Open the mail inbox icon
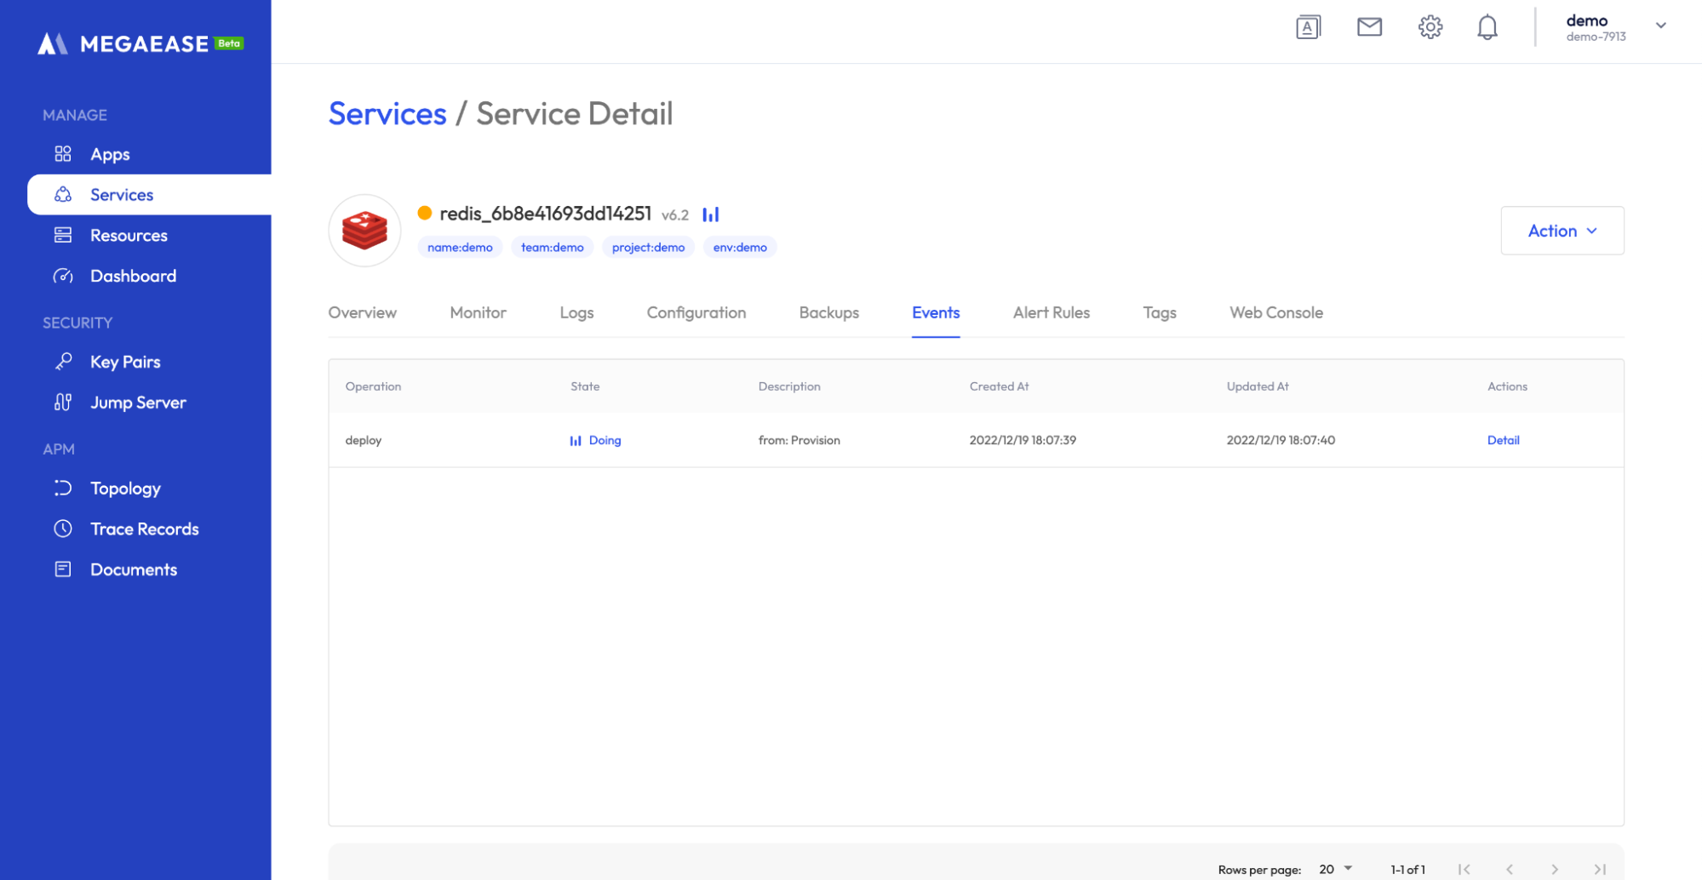1702x880 pixels. 1369,26
